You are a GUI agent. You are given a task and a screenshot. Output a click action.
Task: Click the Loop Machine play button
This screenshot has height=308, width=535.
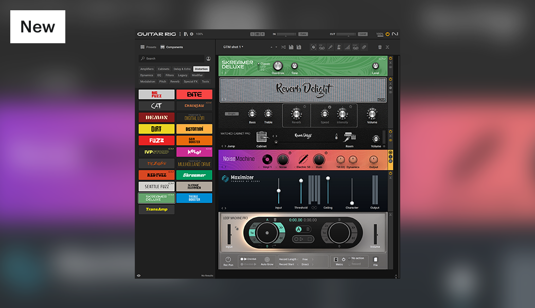coord(301,239)
